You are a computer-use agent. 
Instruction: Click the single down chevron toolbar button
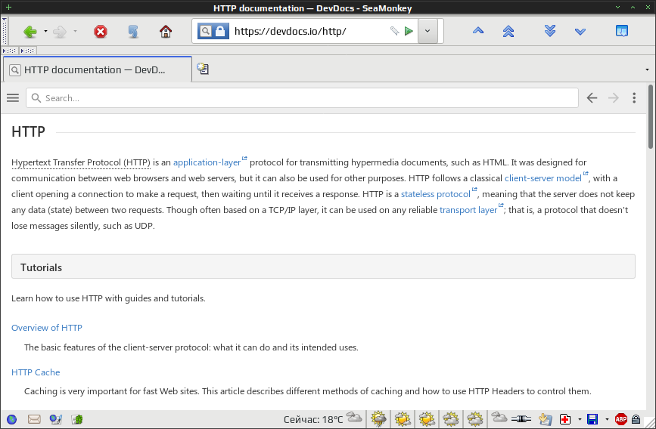580,31
